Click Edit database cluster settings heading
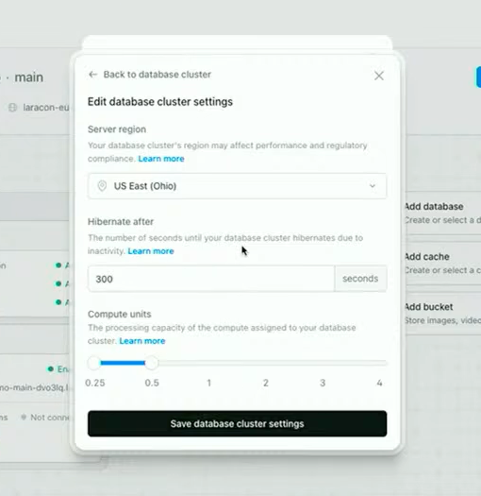This screenshot has height=496, width=481. click(x=160, y=102)
